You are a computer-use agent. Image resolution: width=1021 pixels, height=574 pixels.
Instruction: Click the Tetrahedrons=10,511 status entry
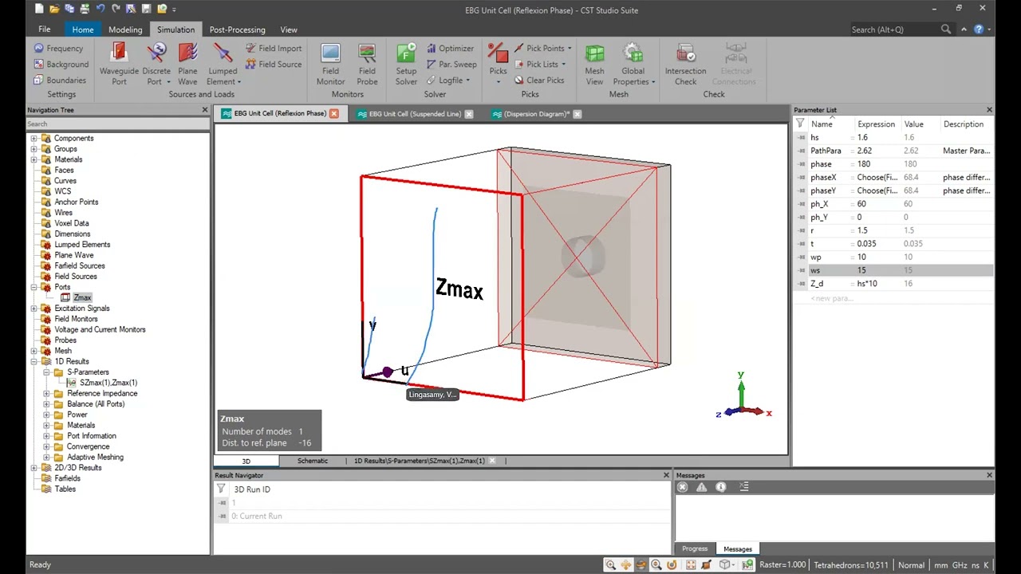click(x=850, y=565)
